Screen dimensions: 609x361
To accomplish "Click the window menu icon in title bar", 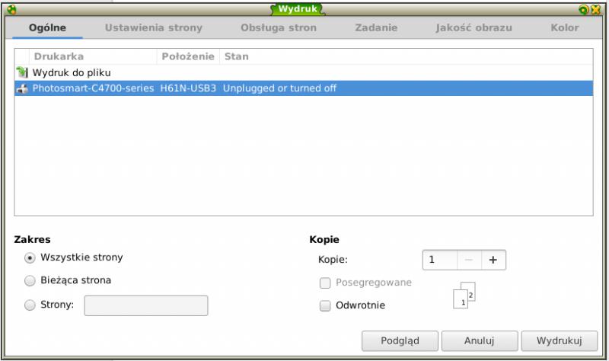I will click(11, 9).
